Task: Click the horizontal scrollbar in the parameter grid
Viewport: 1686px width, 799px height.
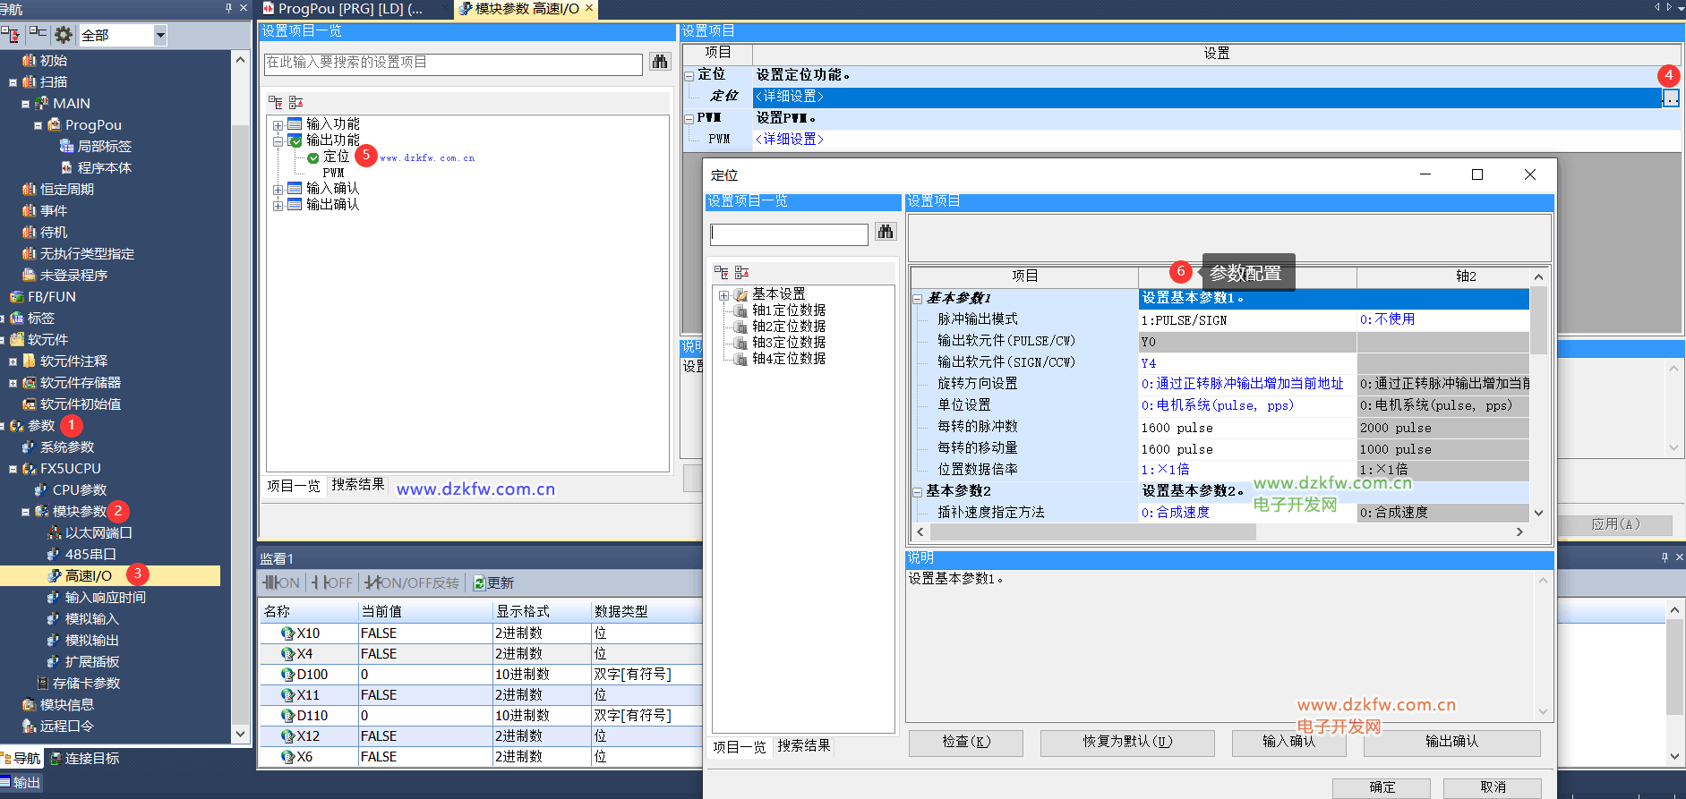Action: coord(1092,532)
